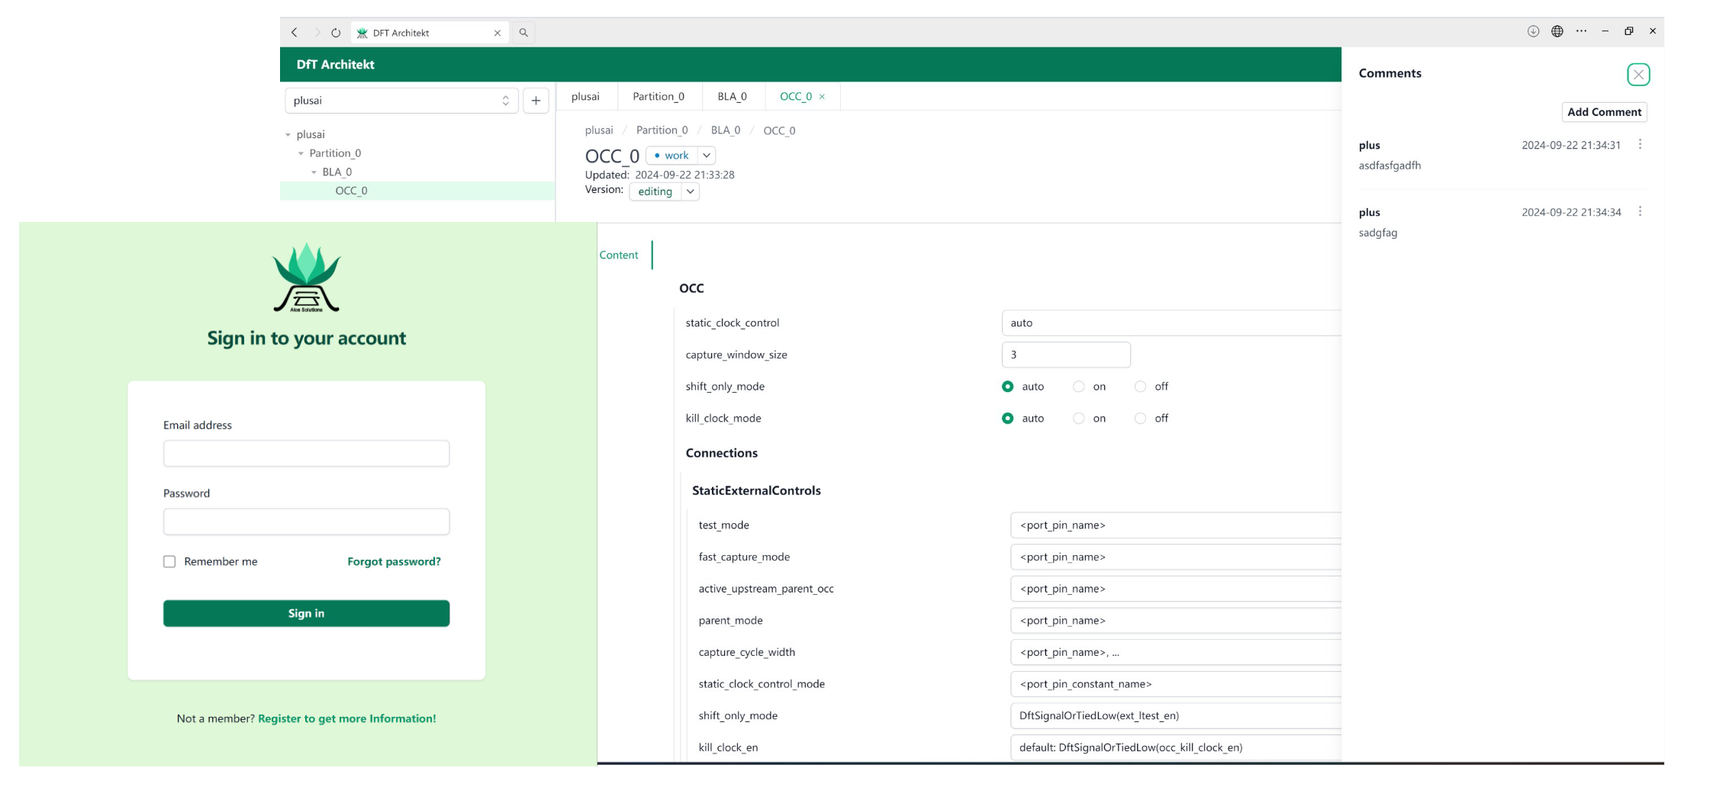The width and height of the screenshot is (1726, 787).
Task: Open the plusai project selector dropdown
Action: pos(402,101)
